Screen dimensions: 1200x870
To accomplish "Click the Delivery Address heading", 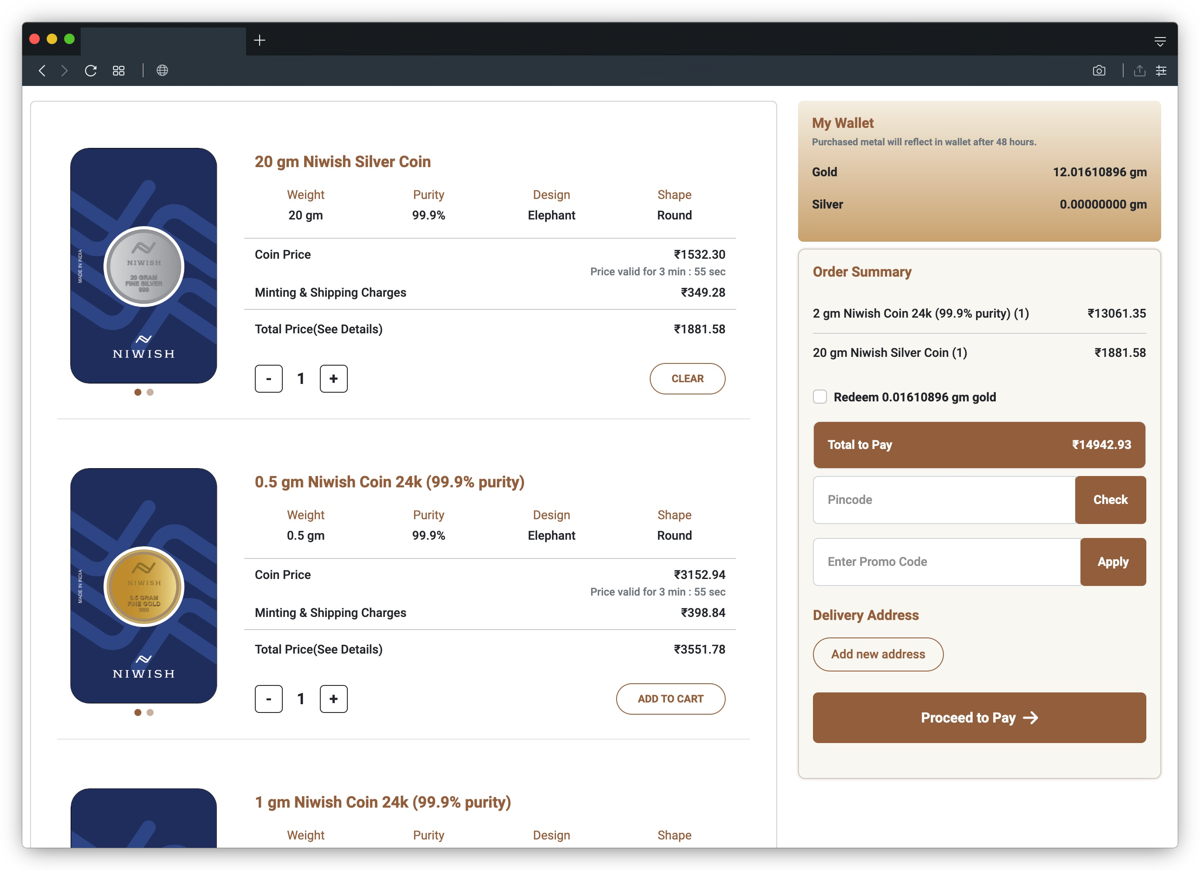I will [x=866, y=615].
